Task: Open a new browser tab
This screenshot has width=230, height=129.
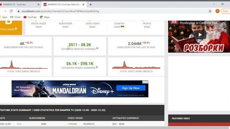Action: click(x=91, y=5)
